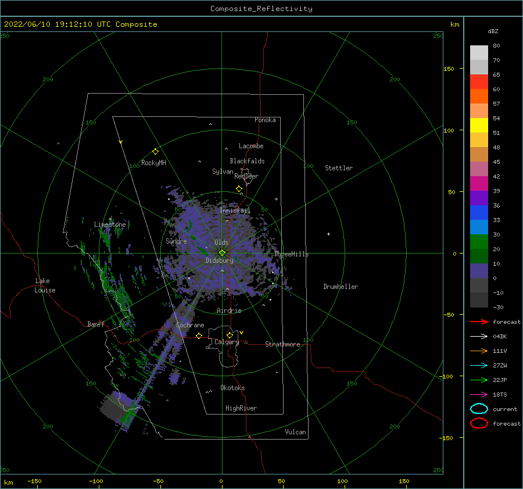Click the Stettler label

pos(339,168)
